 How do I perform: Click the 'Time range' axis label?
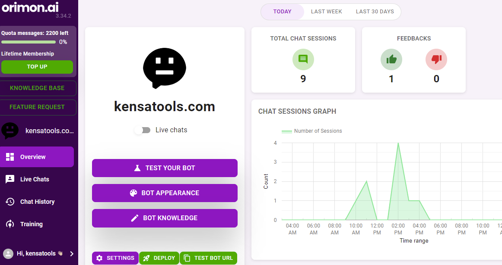tap(413, 241)
